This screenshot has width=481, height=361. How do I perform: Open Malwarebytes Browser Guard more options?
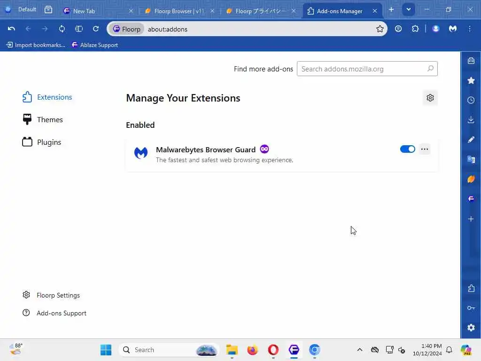(425, 149)
